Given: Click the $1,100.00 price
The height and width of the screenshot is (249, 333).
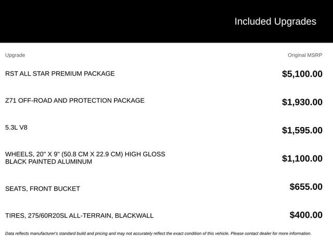Looking at the screenshot, I should coord(302,158).
